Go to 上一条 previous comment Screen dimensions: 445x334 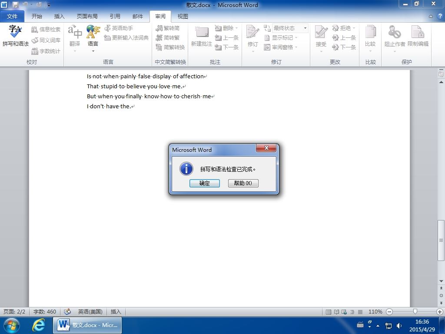(226, 38)
